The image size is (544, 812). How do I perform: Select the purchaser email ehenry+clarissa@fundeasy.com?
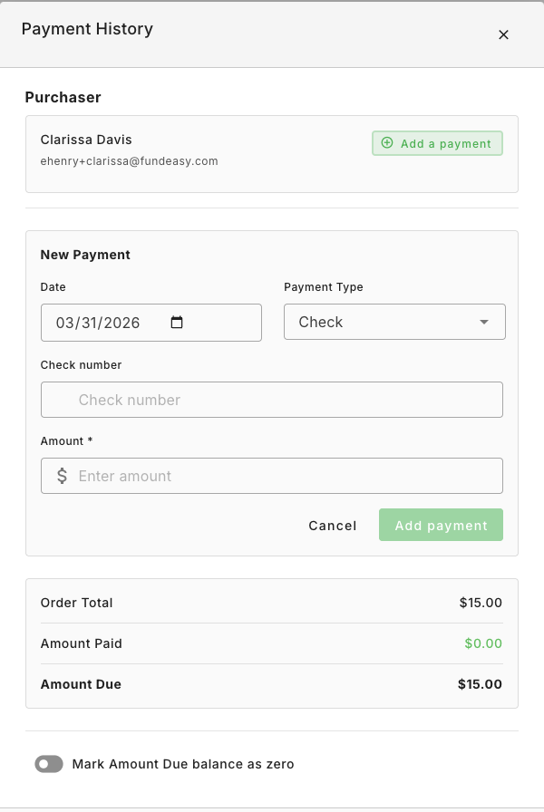tap(129, 161)
